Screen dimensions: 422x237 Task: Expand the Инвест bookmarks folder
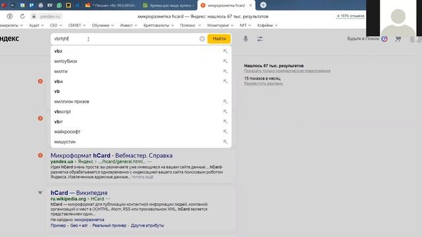pos(129,25)
